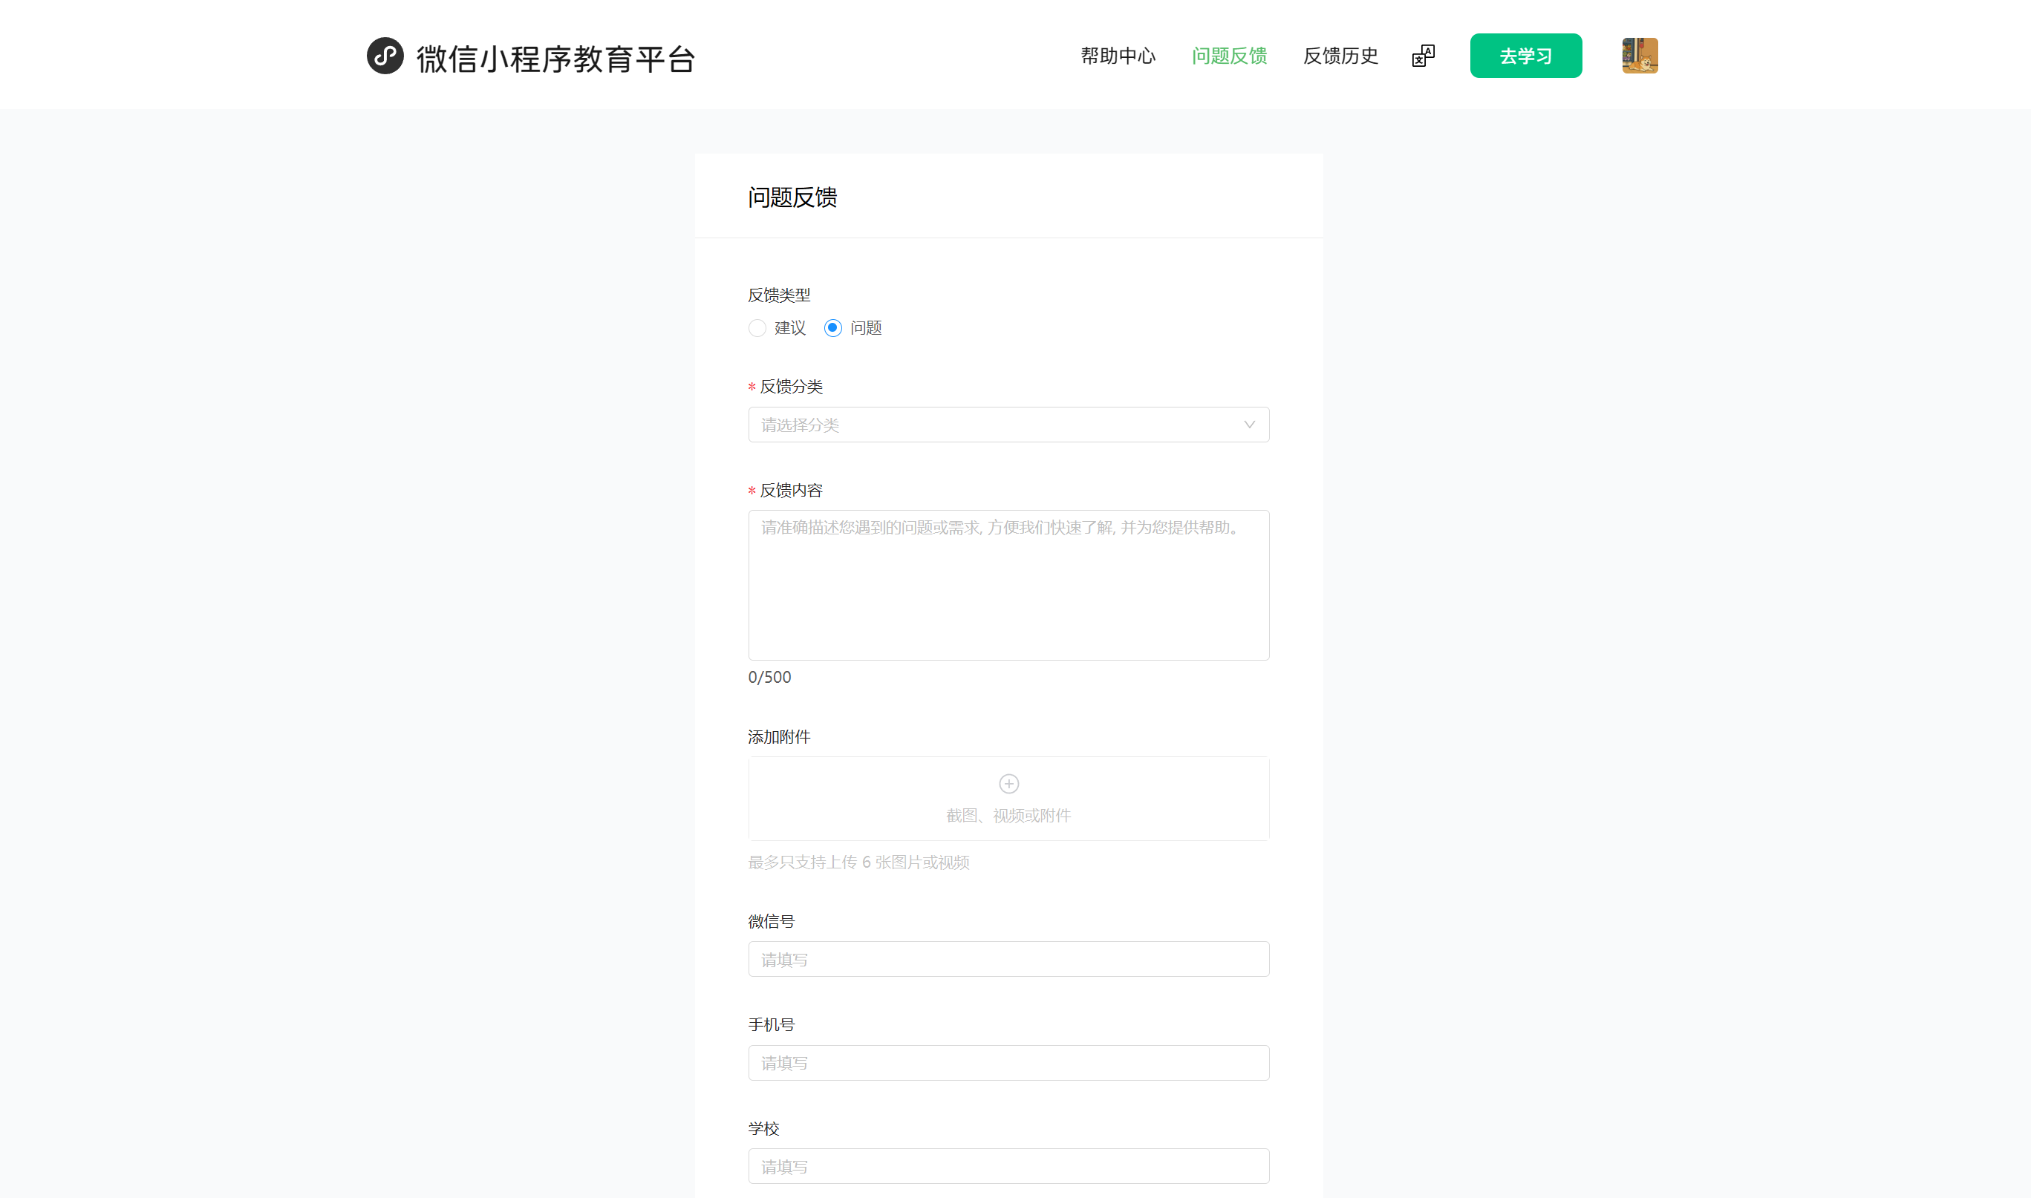Viewport: 2031px width, 1198px height.
Task: Click the WeChat mini program logo icon
Action: [385, 56]
